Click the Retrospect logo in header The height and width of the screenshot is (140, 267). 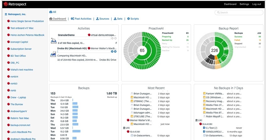coord(16,4)
